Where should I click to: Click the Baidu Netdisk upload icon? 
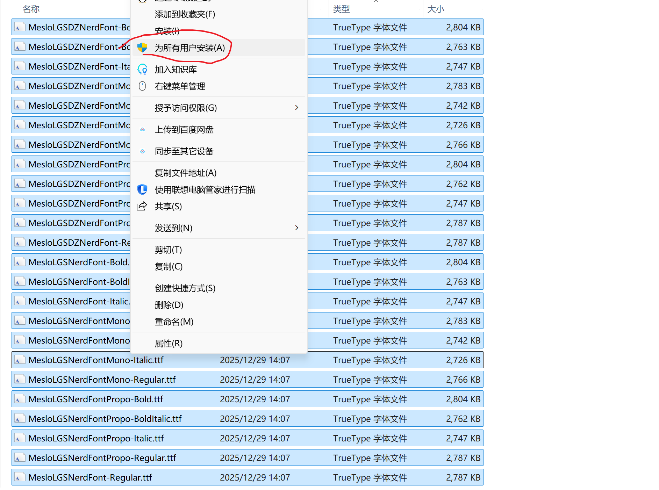pyautogui.click(x=142, y=130)
